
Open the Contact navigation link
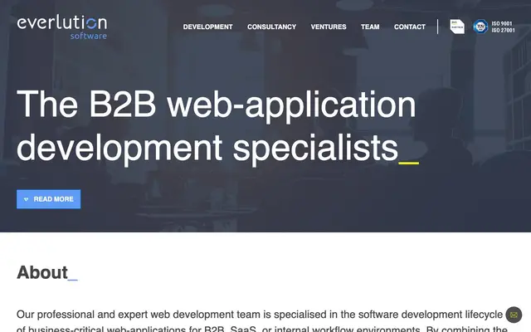point(409,27)
